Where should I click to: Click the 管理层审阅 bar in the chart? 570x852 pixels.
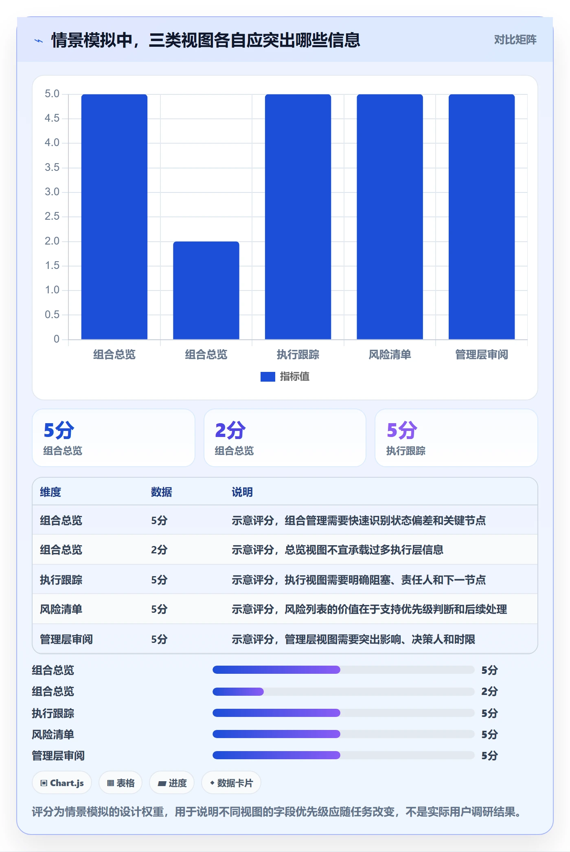(x=482, y=216)
